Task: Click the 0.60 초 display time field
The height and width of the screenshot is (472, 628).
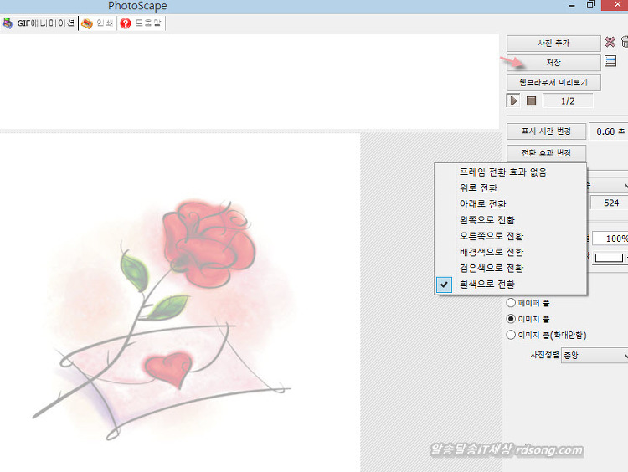Action: [608, 131]
